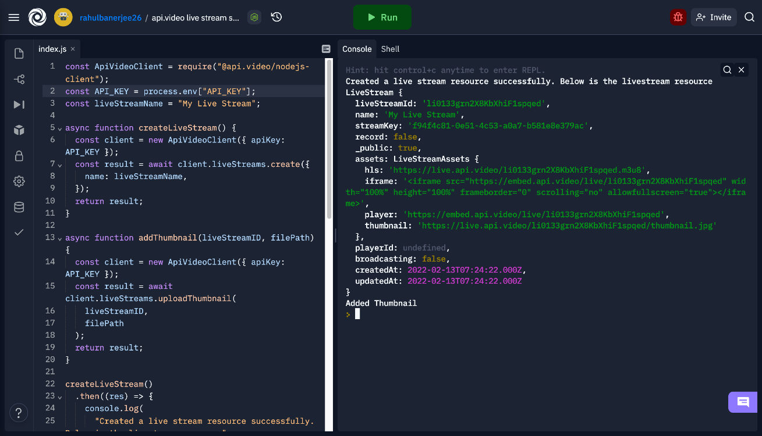Open the Unit tests checkmark icon
The width and height of the screenshot is (762, 436).
pos(19,233)
